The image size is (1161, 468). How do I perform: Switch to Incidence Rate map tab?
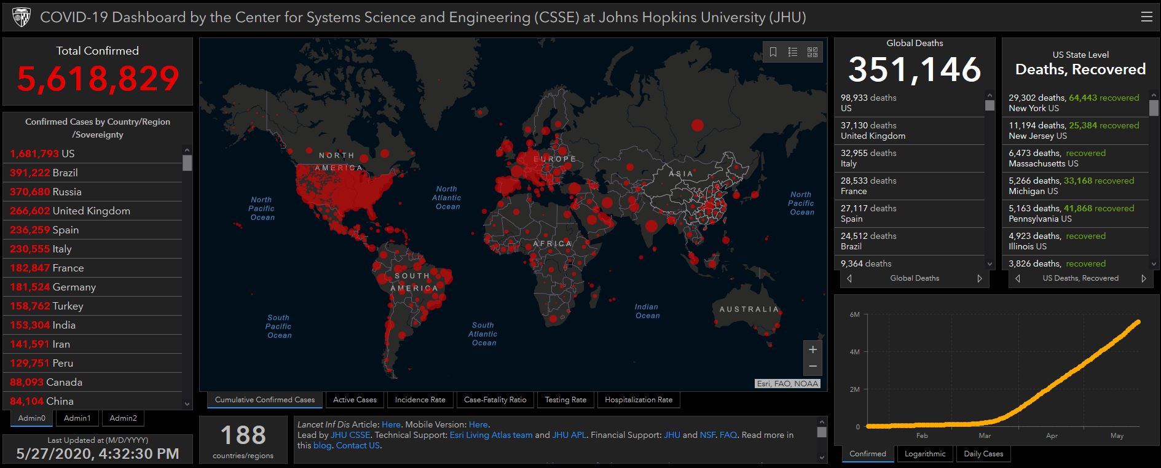click(x=420, y=400)
